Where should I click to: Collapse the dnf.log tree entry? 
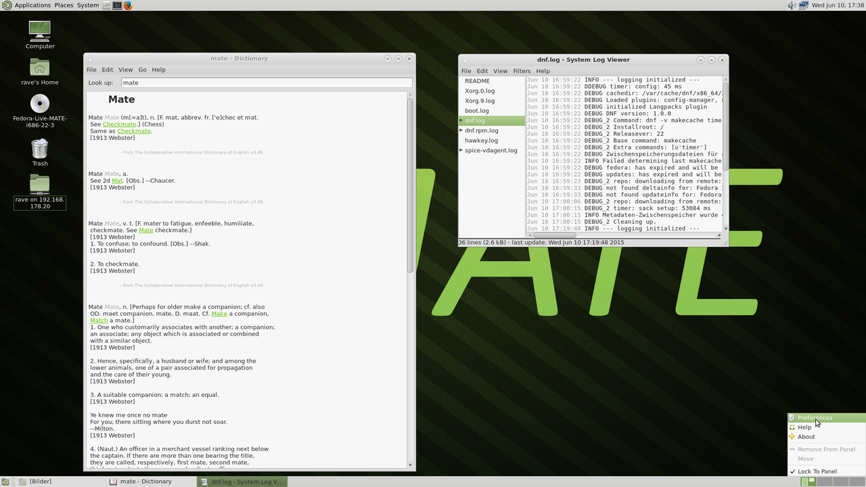point(461,120)
